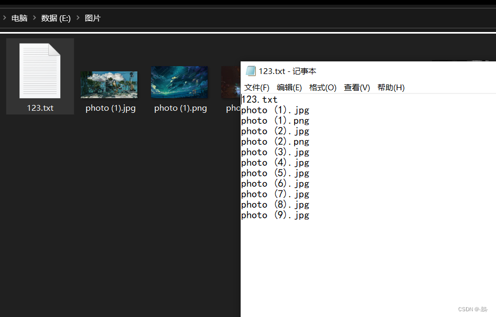
Task: Open the 帮助(H) menu
Action: [x=391, y=88]
